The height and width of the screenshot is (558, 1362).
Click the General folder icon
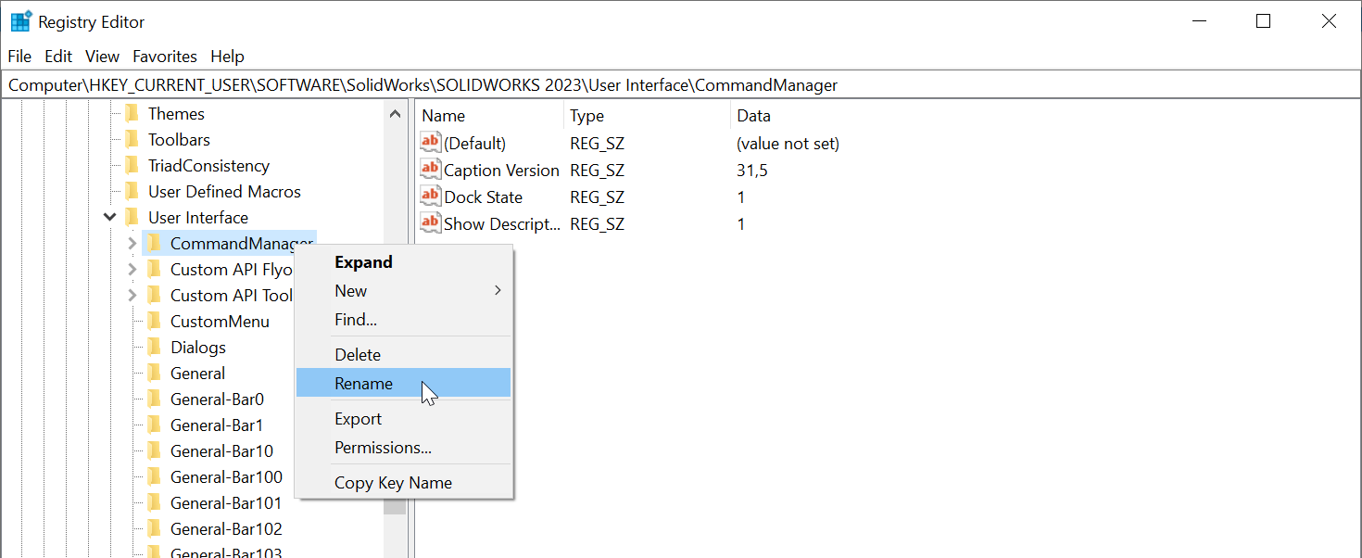click(154, 374)
